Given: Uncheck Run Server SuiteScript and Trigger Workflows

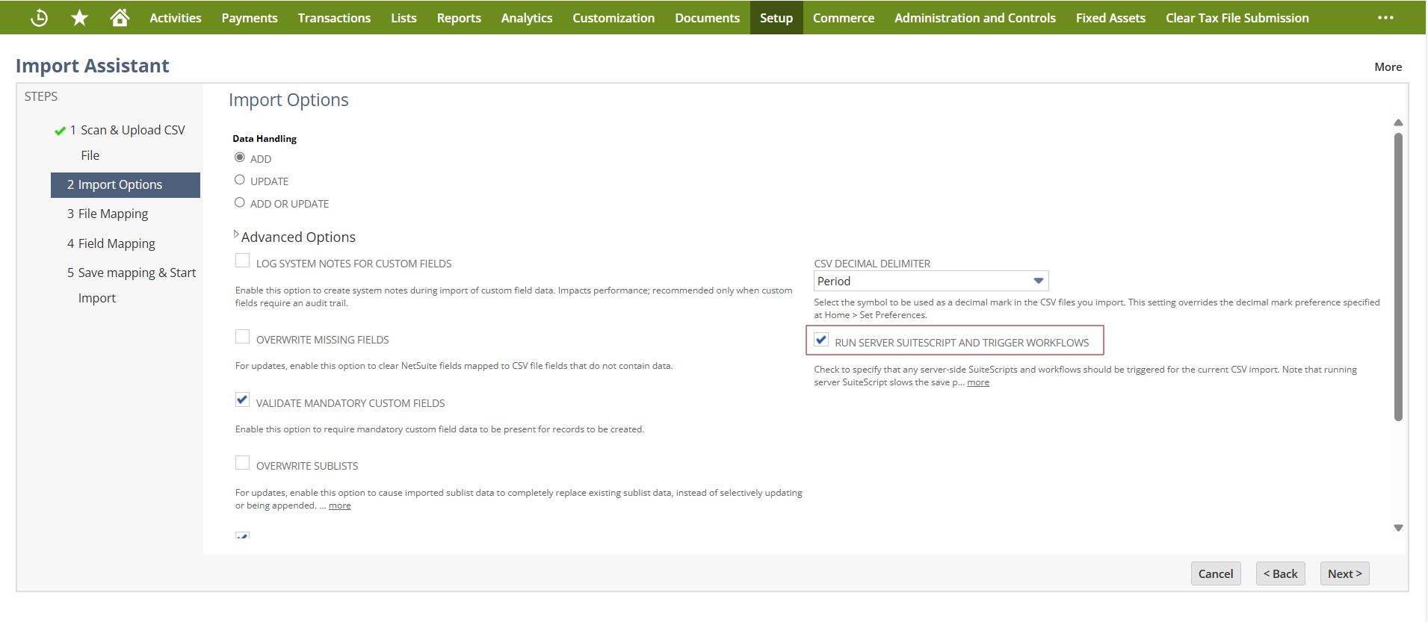Looking at the screenshot, I should (x=821, y=340).
